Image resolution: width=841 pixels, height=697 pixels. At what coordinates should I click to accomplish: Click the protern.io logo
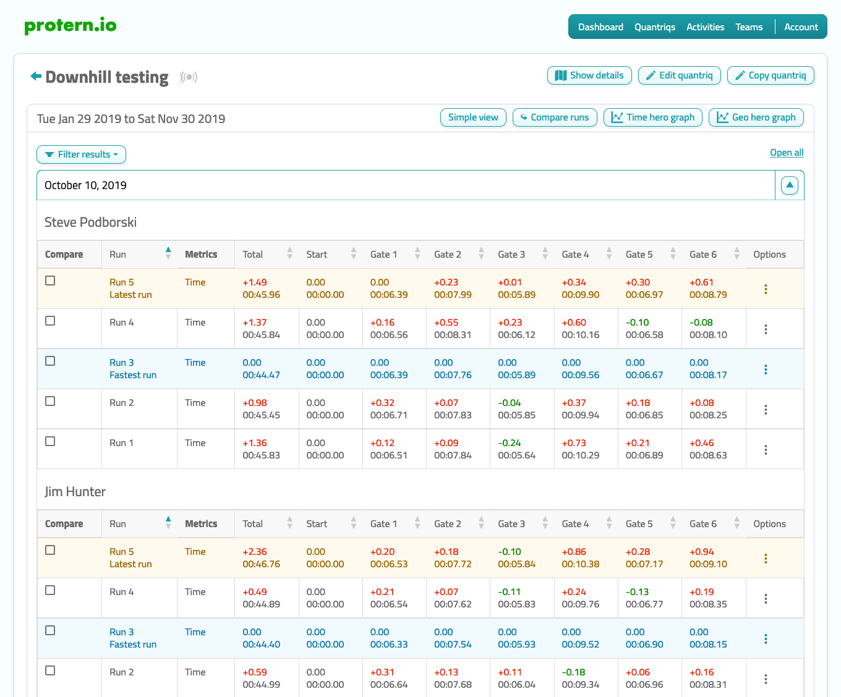tap(70, 26)
